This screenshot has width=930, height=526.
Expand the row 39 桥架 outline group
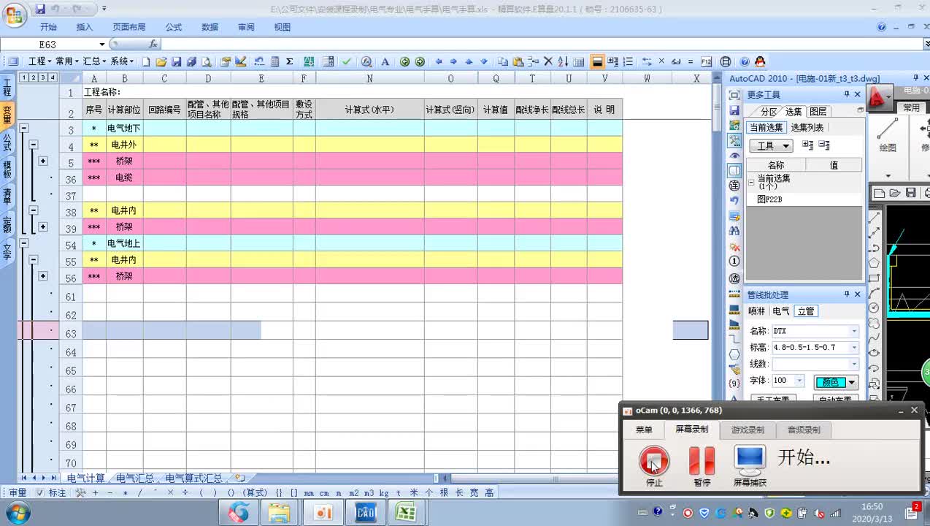[x=43, y=226]
